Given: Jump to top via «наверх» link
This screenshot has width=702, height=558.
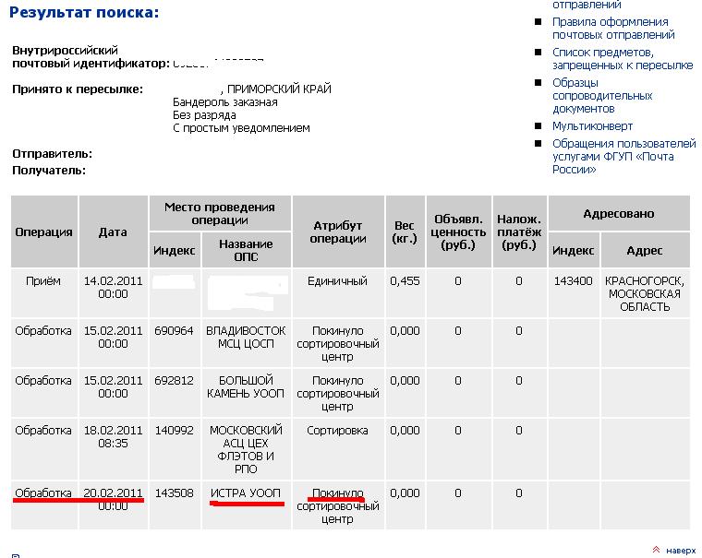Looking at the screenshot, I should click(x=681, y=550).
